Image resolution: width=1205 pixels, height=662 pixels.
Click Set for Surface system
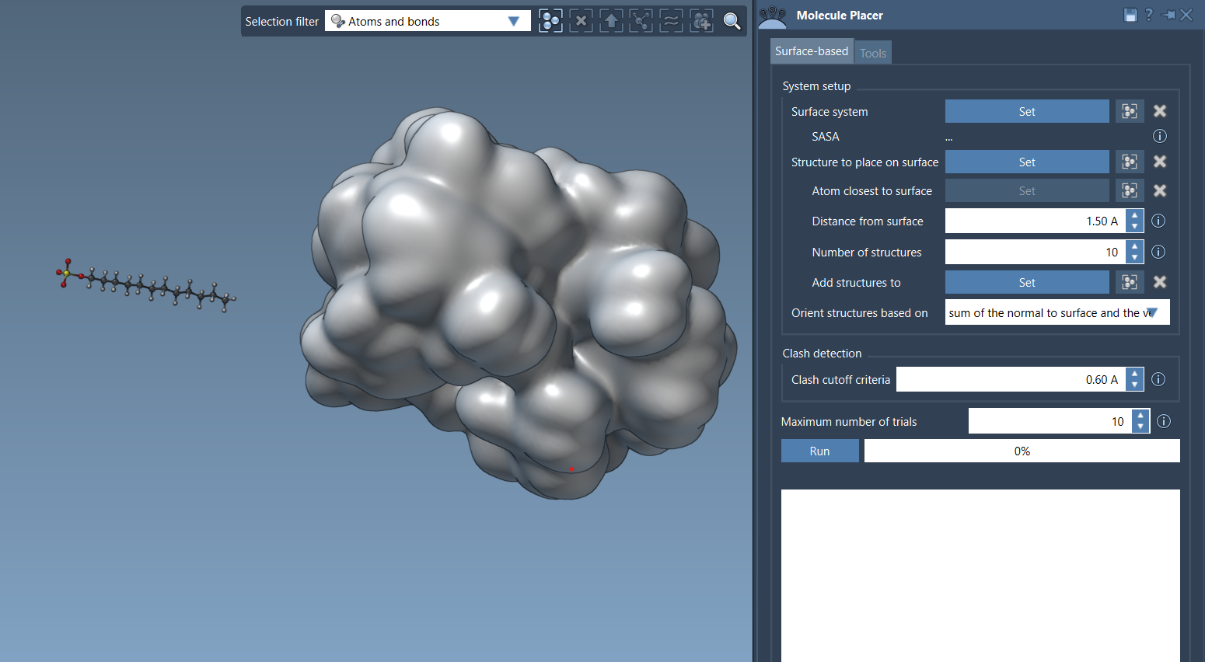coord(1026,111)
